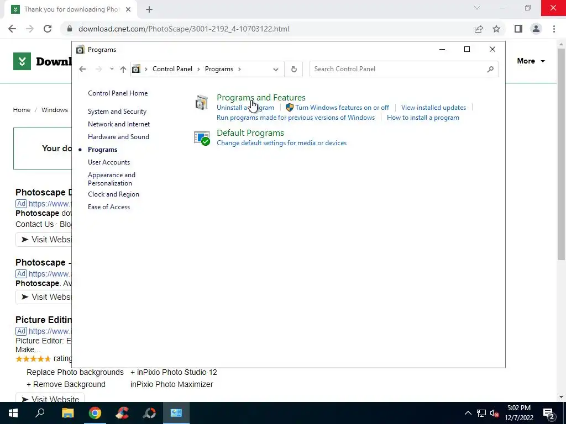The image size is (566, 424).
Task: Click the muted volume tray icon
Action: click(495, 413)
